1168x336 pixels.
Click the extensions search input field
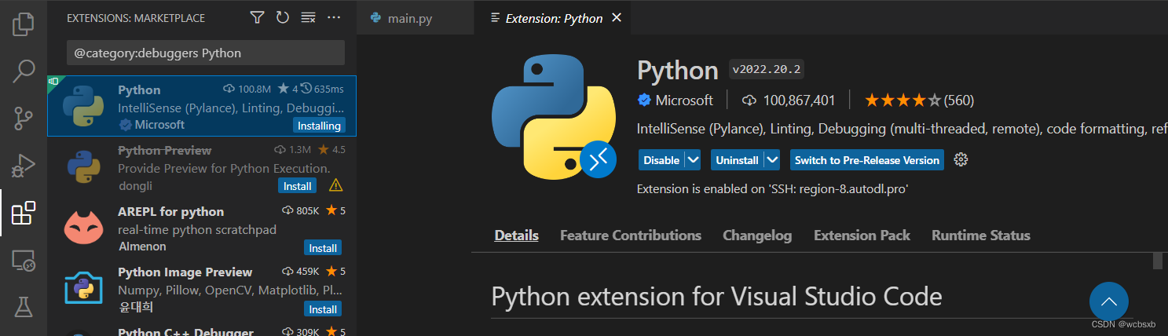[x=206, y=53]
